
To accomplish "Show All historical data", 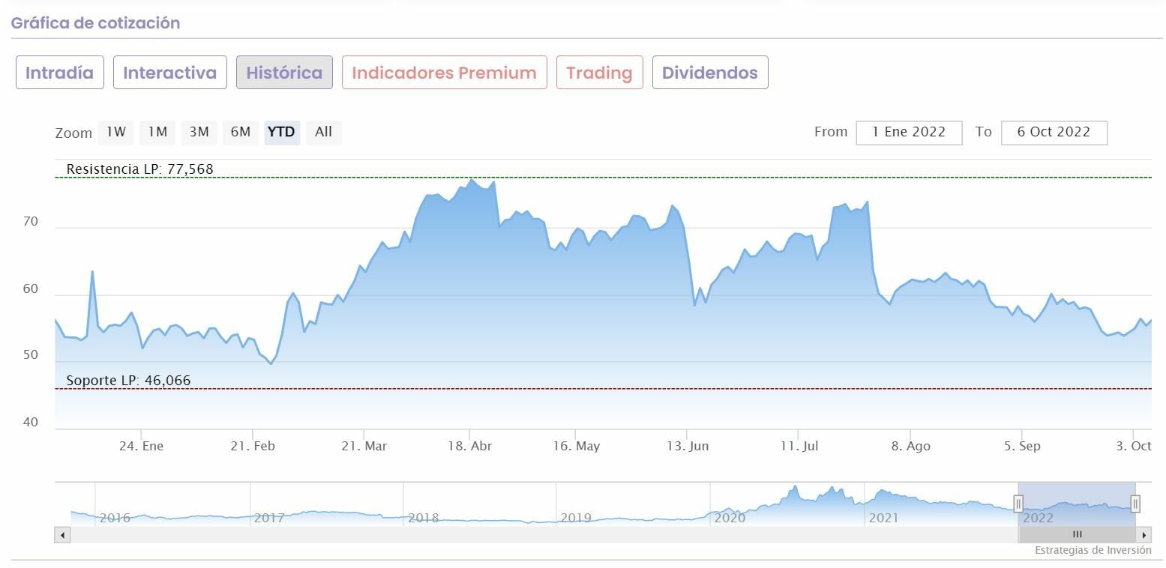I will coord(323,132).
